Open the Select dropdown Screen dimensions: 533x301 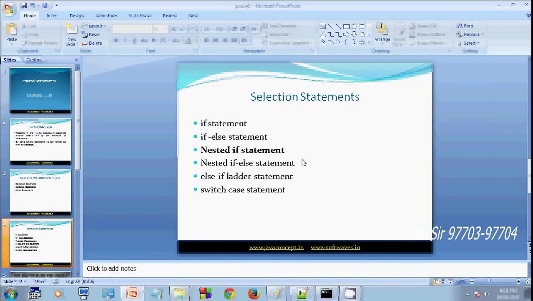click(x=469, y=43)
